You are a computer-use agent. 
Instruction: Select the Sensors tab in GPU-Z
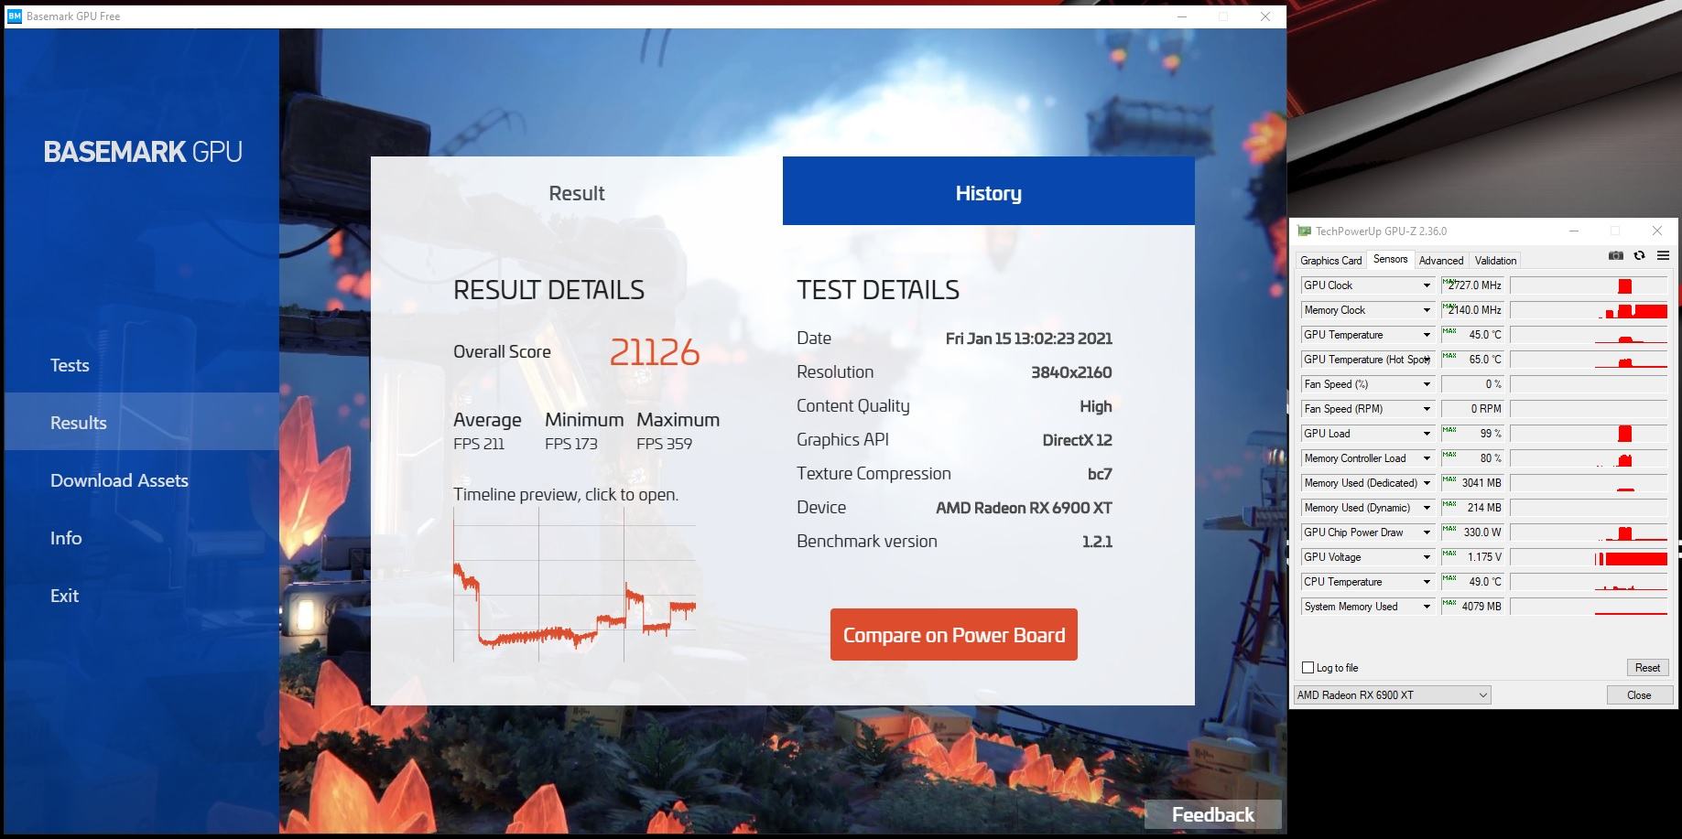pyautogui.click(x=1390, y=259)
